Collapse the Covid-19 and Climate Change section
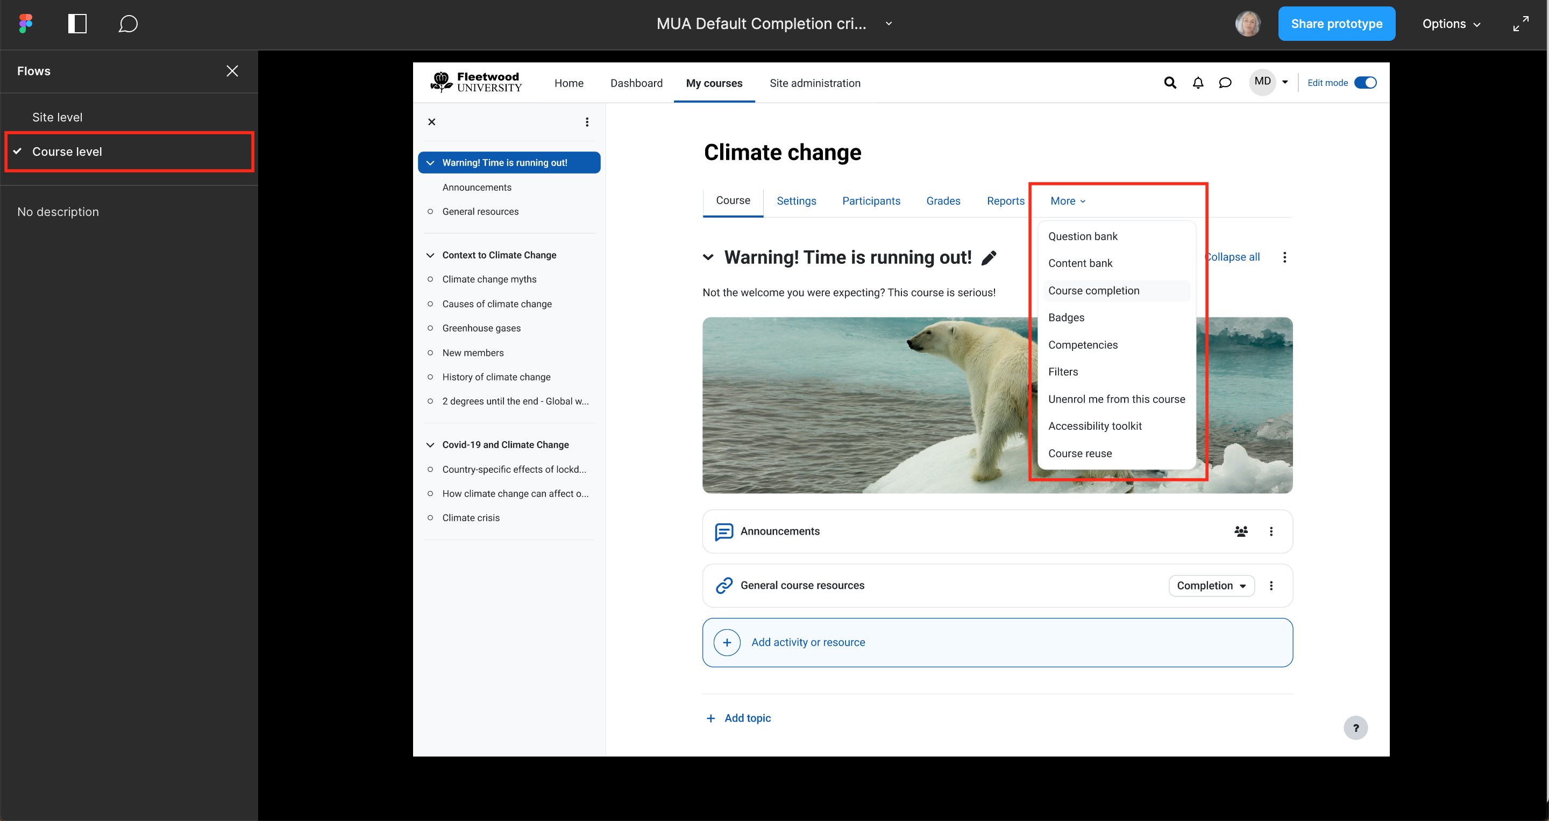The width and height of the screenshot is (1549, 821). coord(430,445)
